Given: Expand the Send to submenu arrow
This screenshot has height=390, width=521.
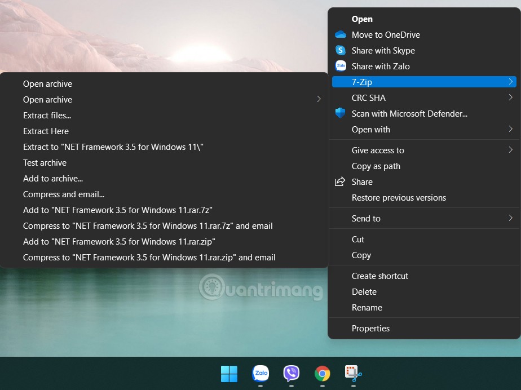Looking at the screenshot, I should 510,218.
